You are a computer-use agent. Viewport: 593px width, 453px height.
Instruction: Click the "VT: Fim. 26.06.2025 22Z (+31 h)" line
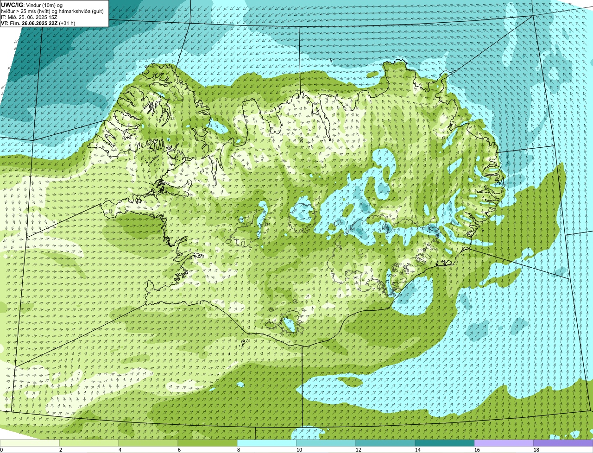tap(38, 23)
